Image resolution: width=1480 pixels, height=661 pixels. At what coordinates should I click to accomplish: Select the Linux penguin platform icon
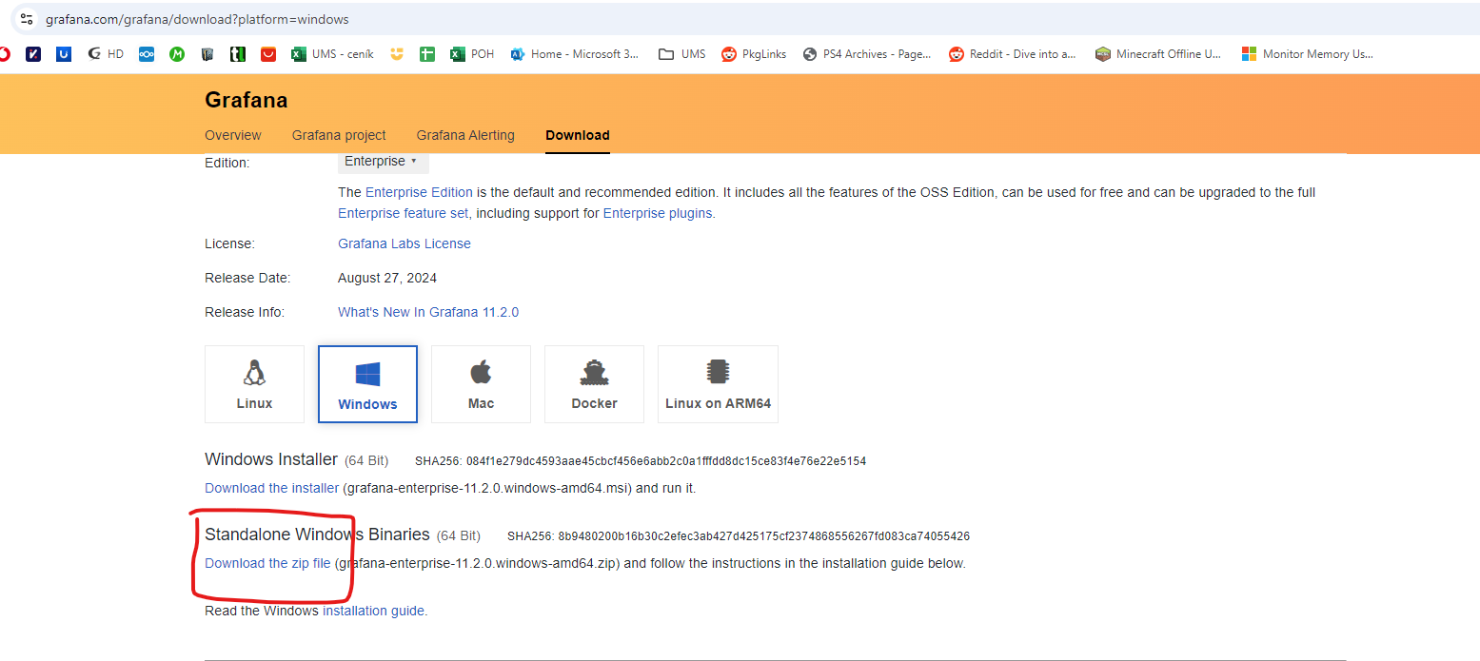pyautogui.click(x=254, y=373)
